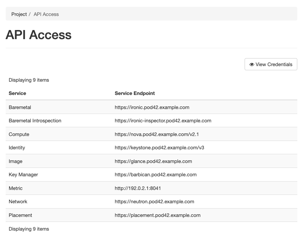The height and width of the screenshot is (242, 303).
Task: Select the Key Manager service name
Action: pyautogui.click(x=23, y=174)
